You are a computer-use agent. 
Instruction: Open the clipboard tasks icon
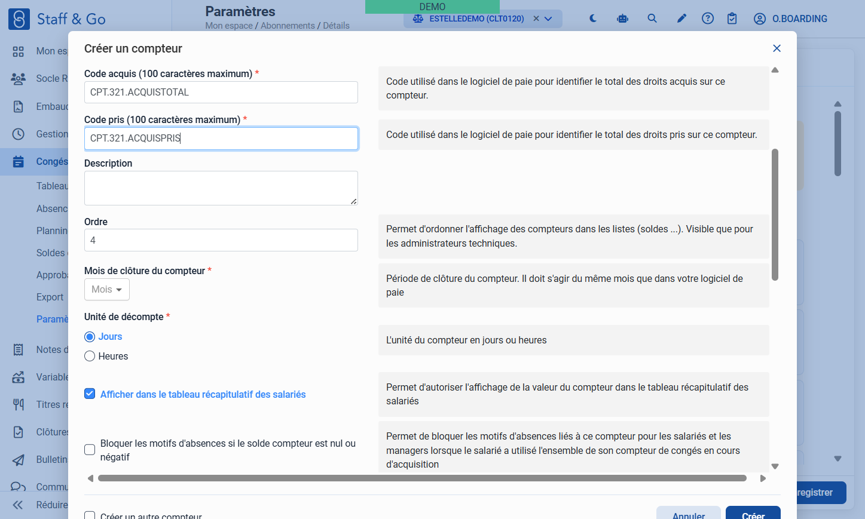[x=732, y=19]
